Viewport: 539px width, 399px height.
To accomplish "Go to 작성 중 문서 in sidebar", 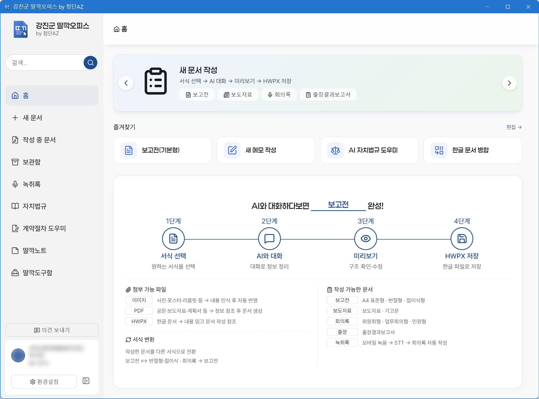I will coord(52,140).
